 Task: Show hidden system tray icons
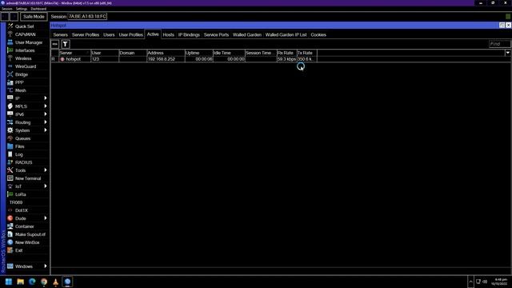(x=470, y=282)
